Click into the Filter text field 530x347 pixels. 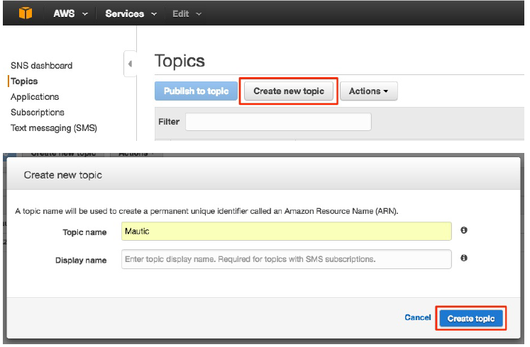[x=278, y=122]
